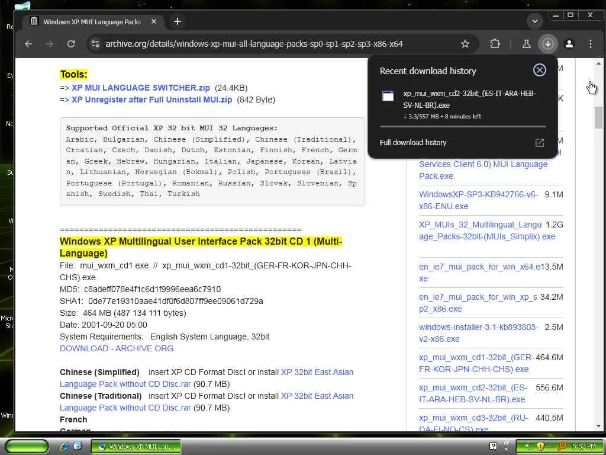Open Services Client 6.0 MUI Language Pack.exe link
The height and width of the screenshot is (455, 606).
pos(483,170)
